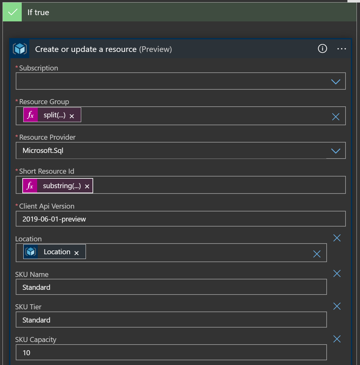Dismiss the SKU Name field via its X control

coord(337,273)
